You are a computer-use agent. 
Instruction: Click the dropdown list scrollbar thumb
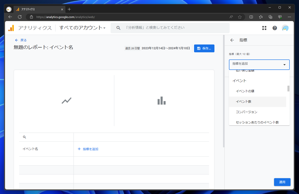288,88
